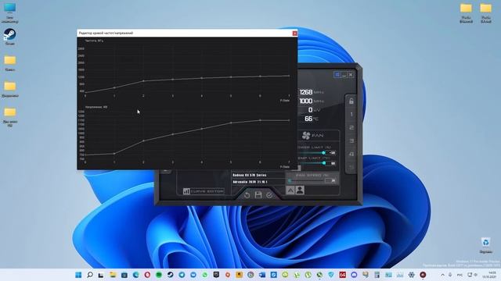Adjust the Fan Speed slider handle
The width and height of the screenshot is (501, 281).
(290, 180)
